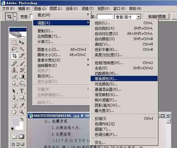Viewport: 177px width, 148px height.
Task: Open the Crop tool preset picker arrow
Action: (15, 17)
